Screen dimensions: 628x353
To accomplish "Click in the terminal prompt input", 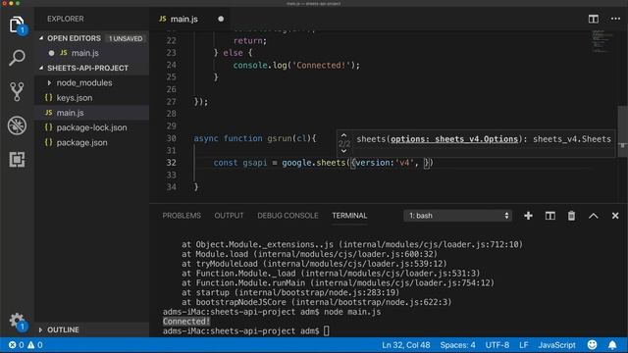I will [x=327, y=331].
